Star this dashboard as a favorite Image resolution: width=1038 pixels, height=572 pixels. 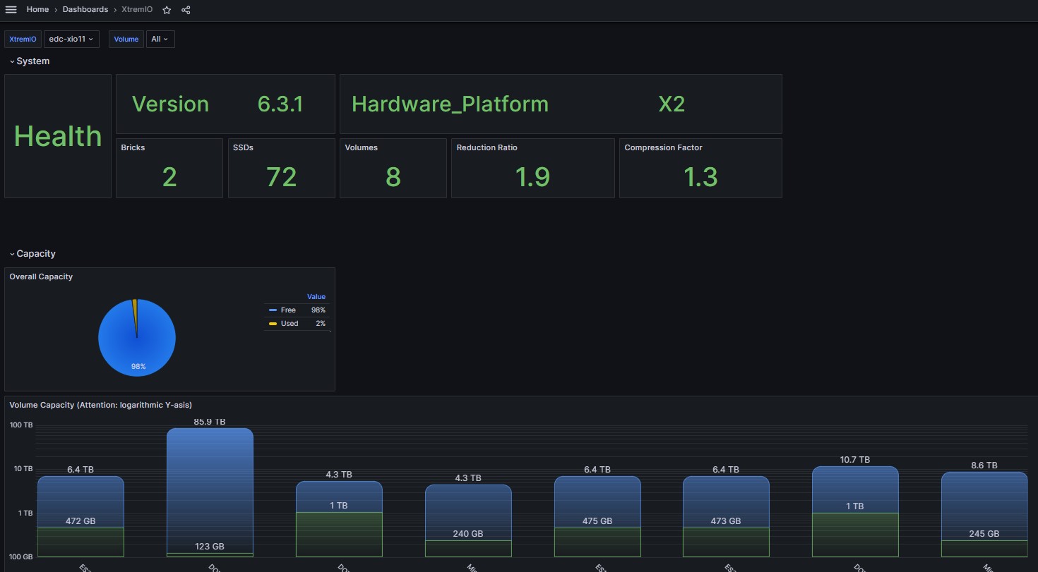click(x=167, y=10)
